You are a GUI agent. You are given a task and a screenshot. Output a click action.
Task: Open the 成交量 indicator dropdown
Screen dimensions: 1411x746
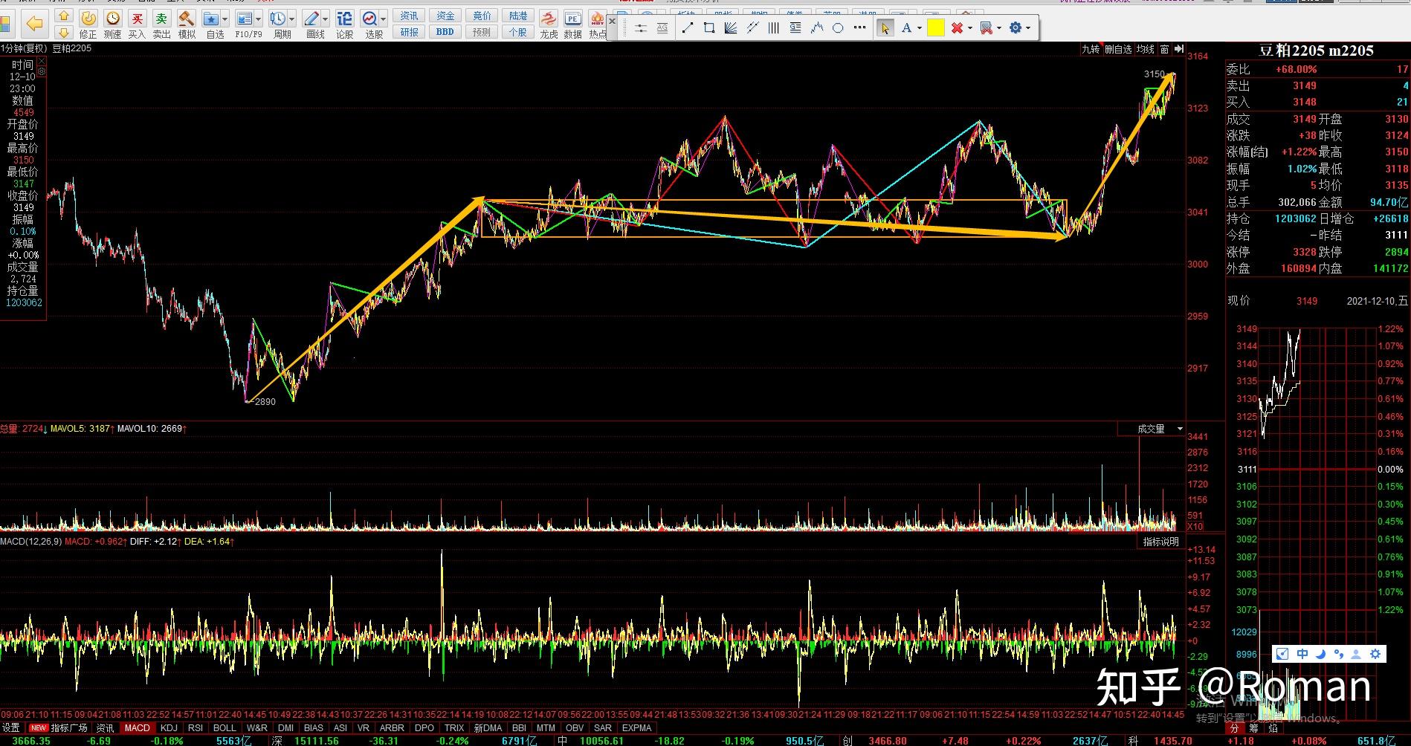(x=1179, y=429)
